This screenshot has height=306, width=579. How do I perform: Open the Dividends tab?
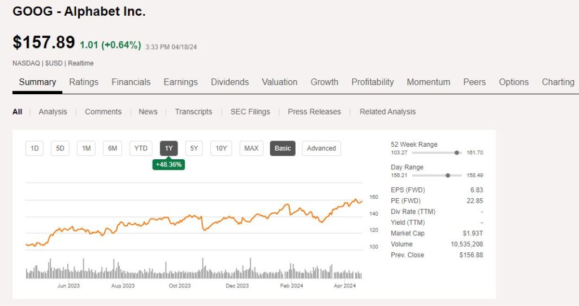[x=230, y=82]
